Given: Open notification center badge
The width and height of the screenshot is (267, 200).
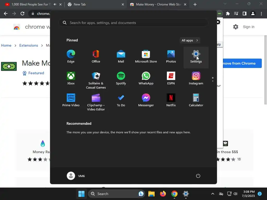Looking at the screenshot, I should pyautogui.click(x=260, y=194).
